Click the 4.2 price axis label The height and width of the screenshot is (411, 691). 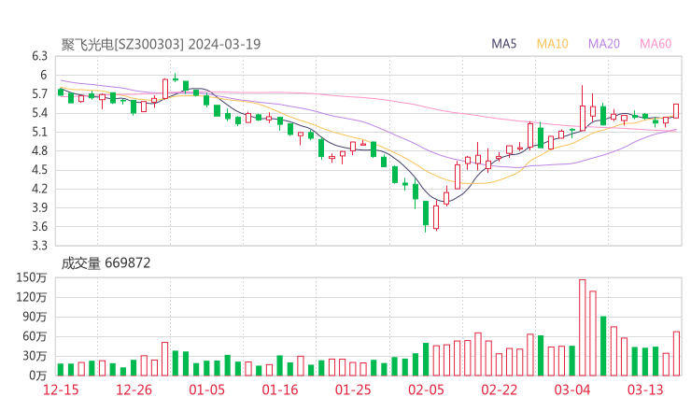pos(39,189)
